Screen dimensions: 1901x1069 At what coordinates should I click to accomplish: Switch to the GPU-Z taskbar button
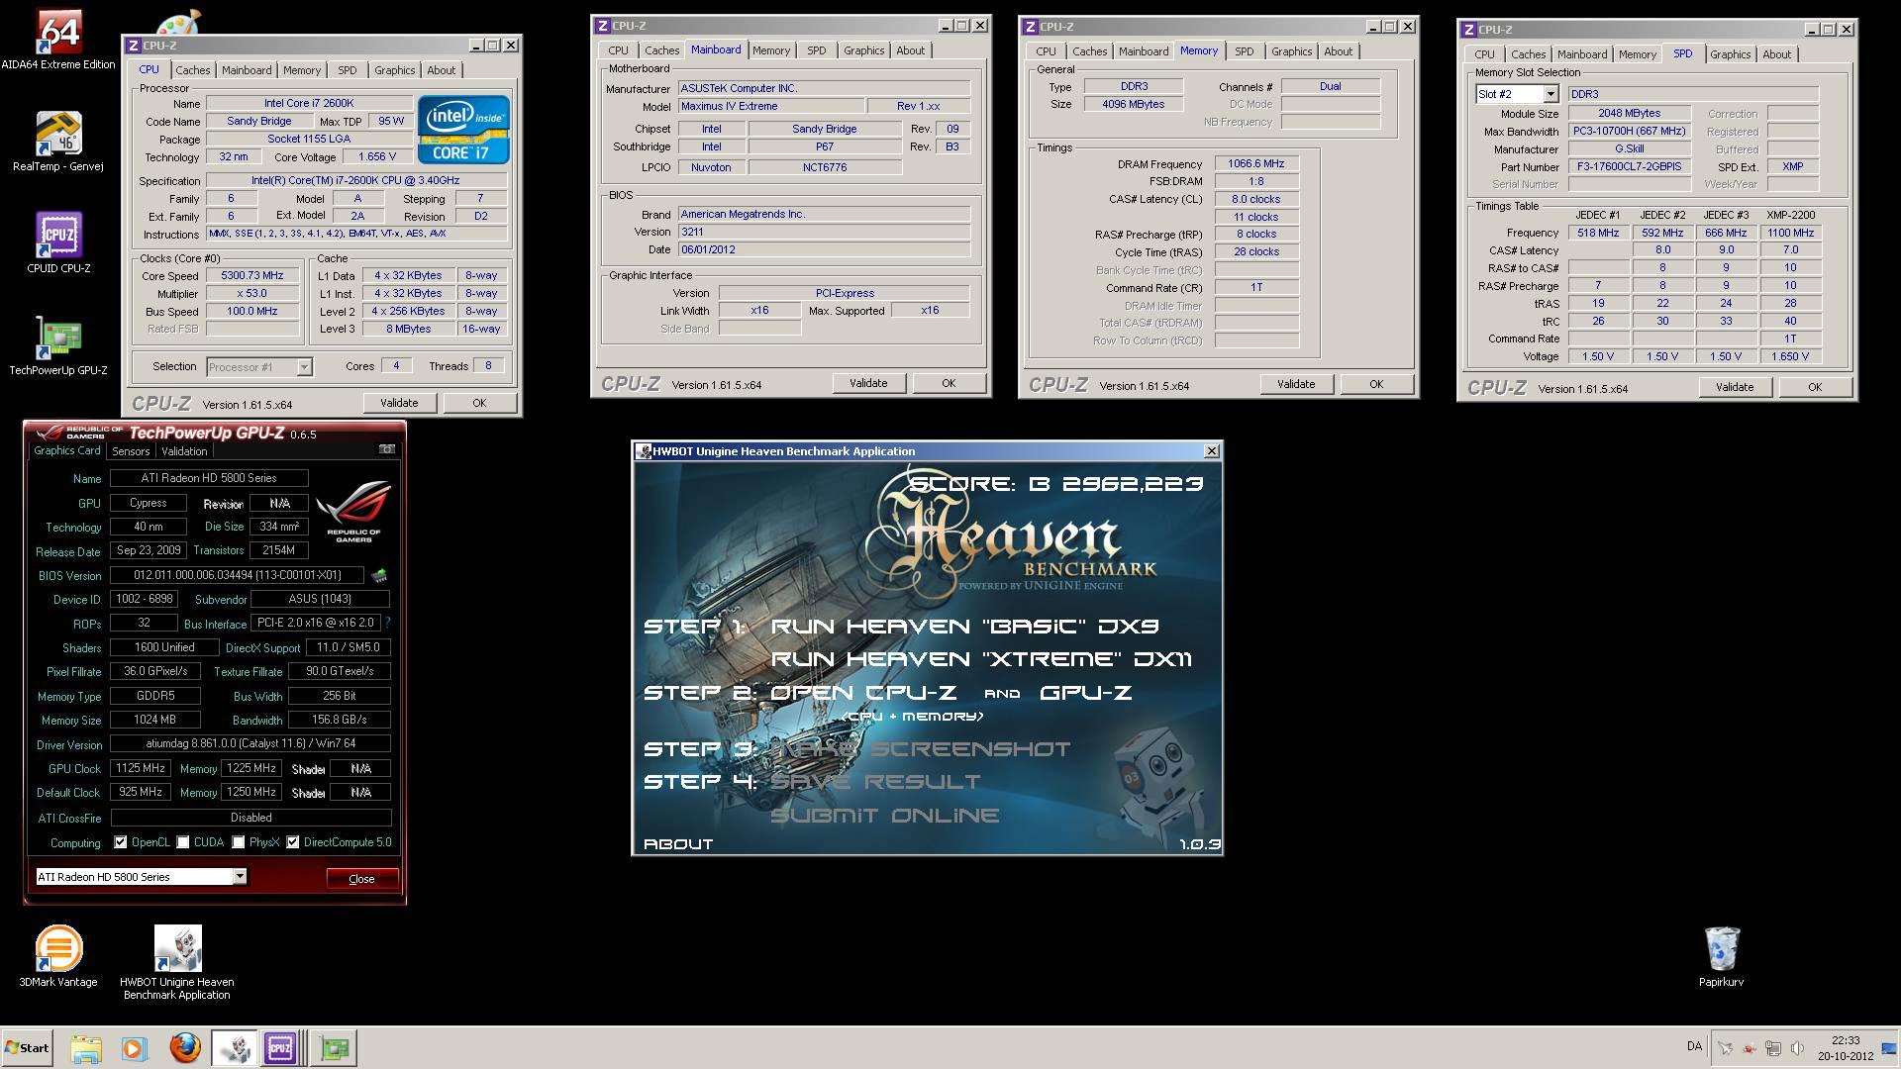pyautogui.click(x=335, y=1048)
